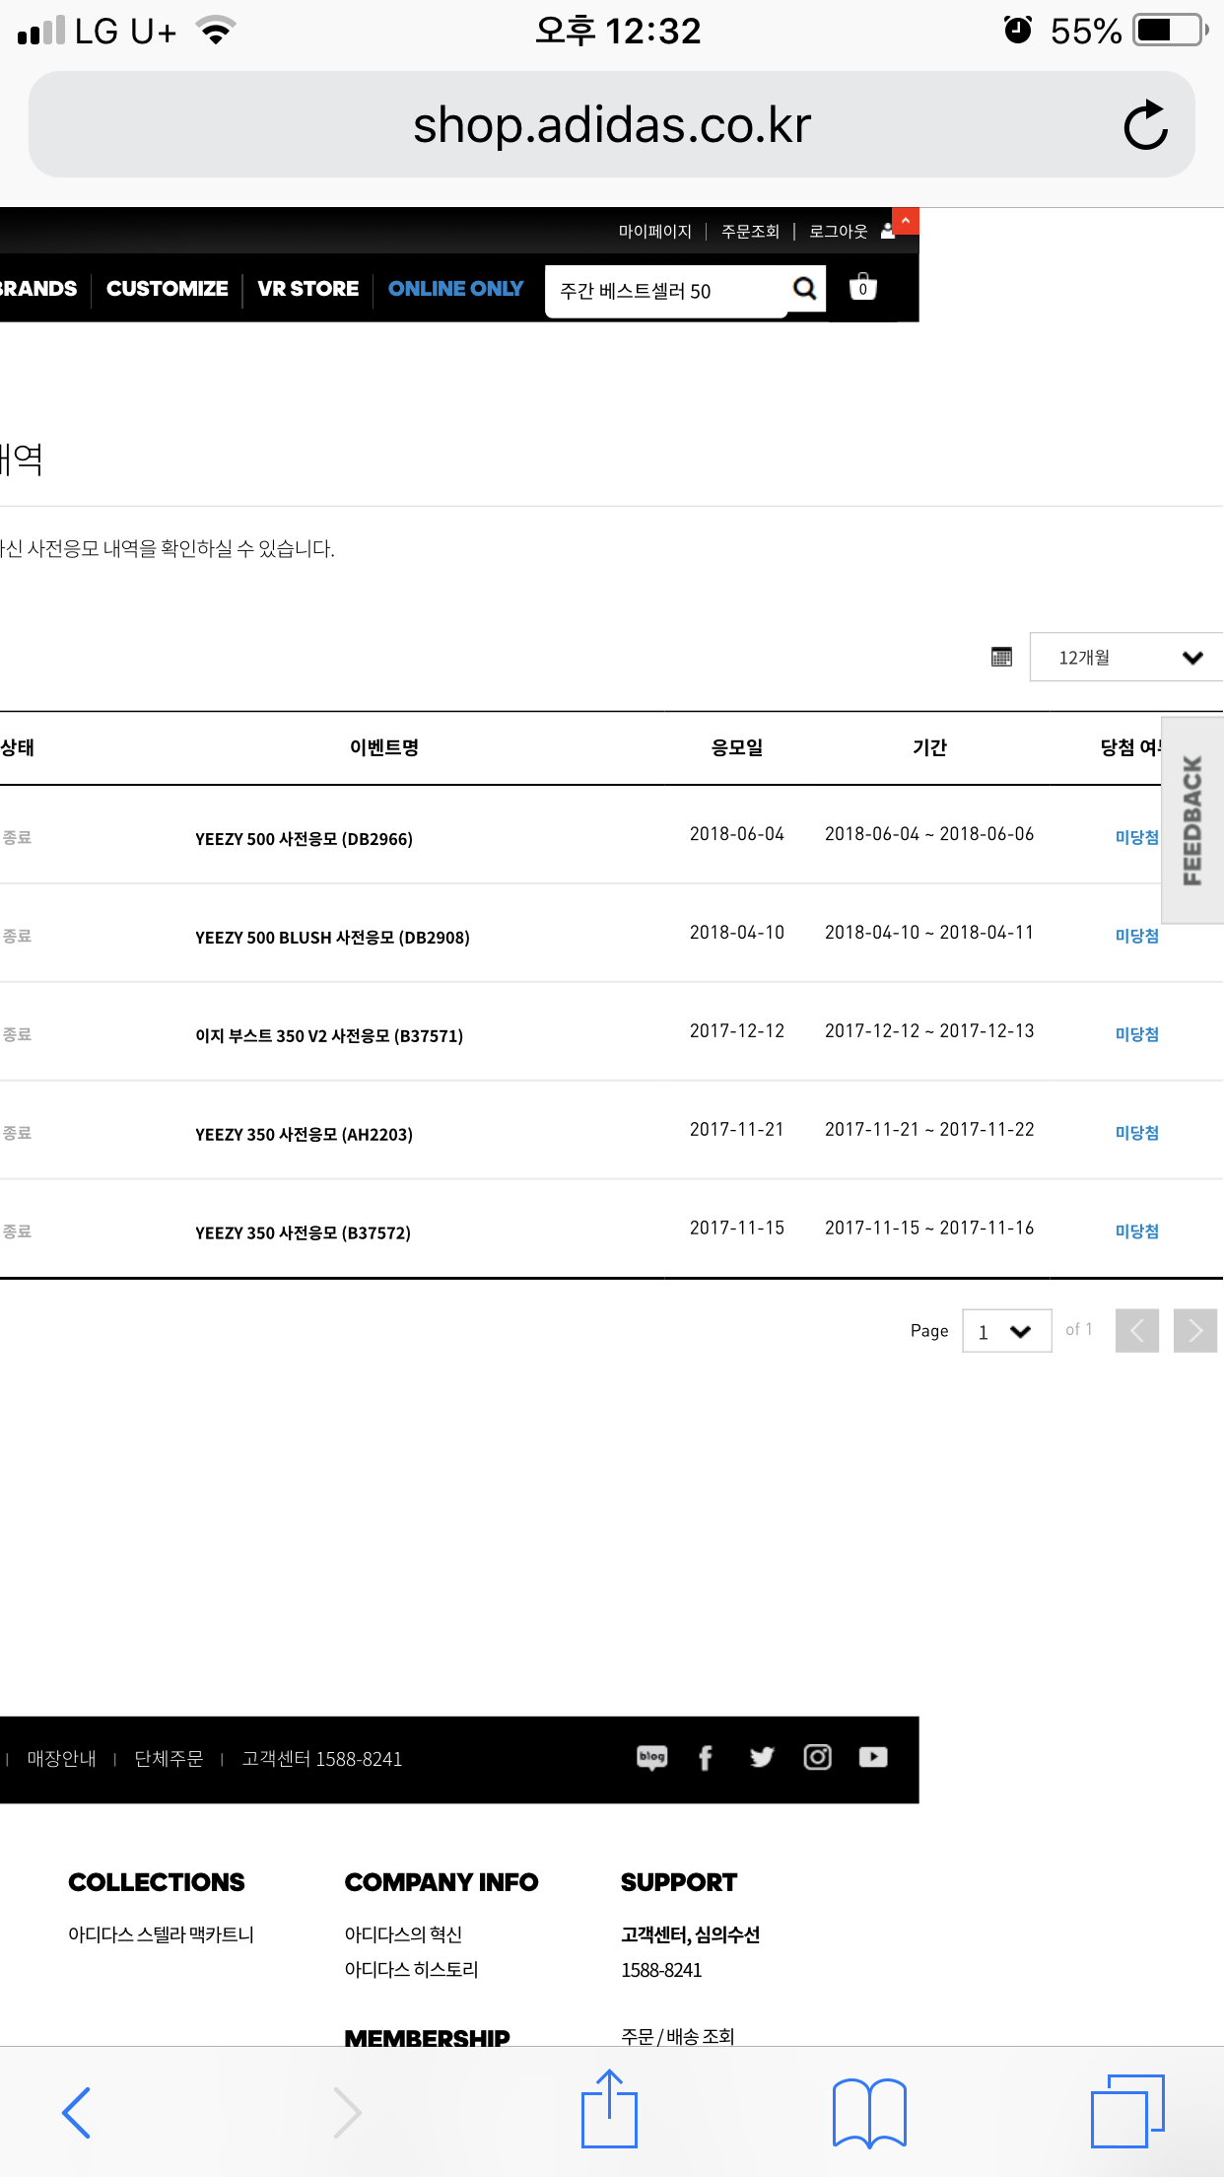Click YEEZY 500 BLUSH 사전응모 event
Screen dimensions: 1224x2177
332,938
